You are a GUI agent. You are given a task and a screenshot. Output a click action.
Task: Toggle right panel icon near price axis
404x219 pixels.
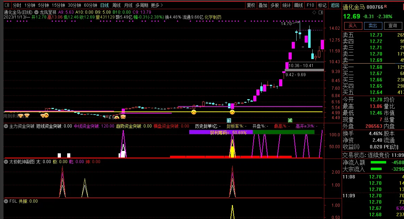point(321,12)
